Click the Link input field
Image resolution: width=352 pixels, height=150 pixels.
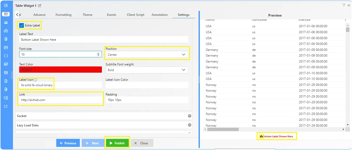[x=60, y=100]
